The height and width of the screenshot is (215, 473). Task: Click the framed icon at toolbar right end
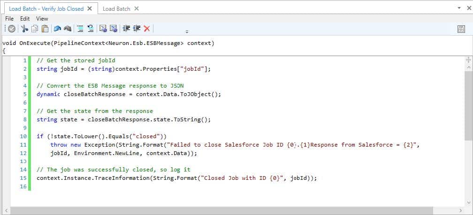pos(461,29)
